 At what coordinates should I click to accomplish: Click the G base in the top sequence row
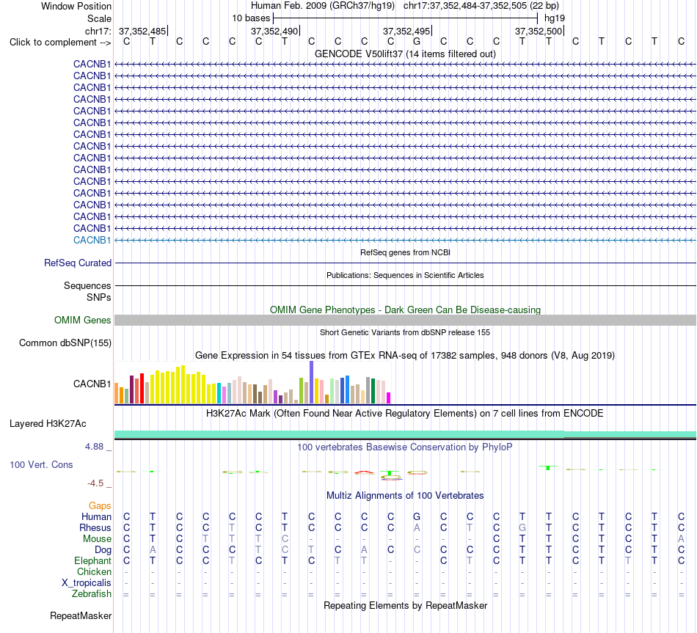[x=417, y=41]
